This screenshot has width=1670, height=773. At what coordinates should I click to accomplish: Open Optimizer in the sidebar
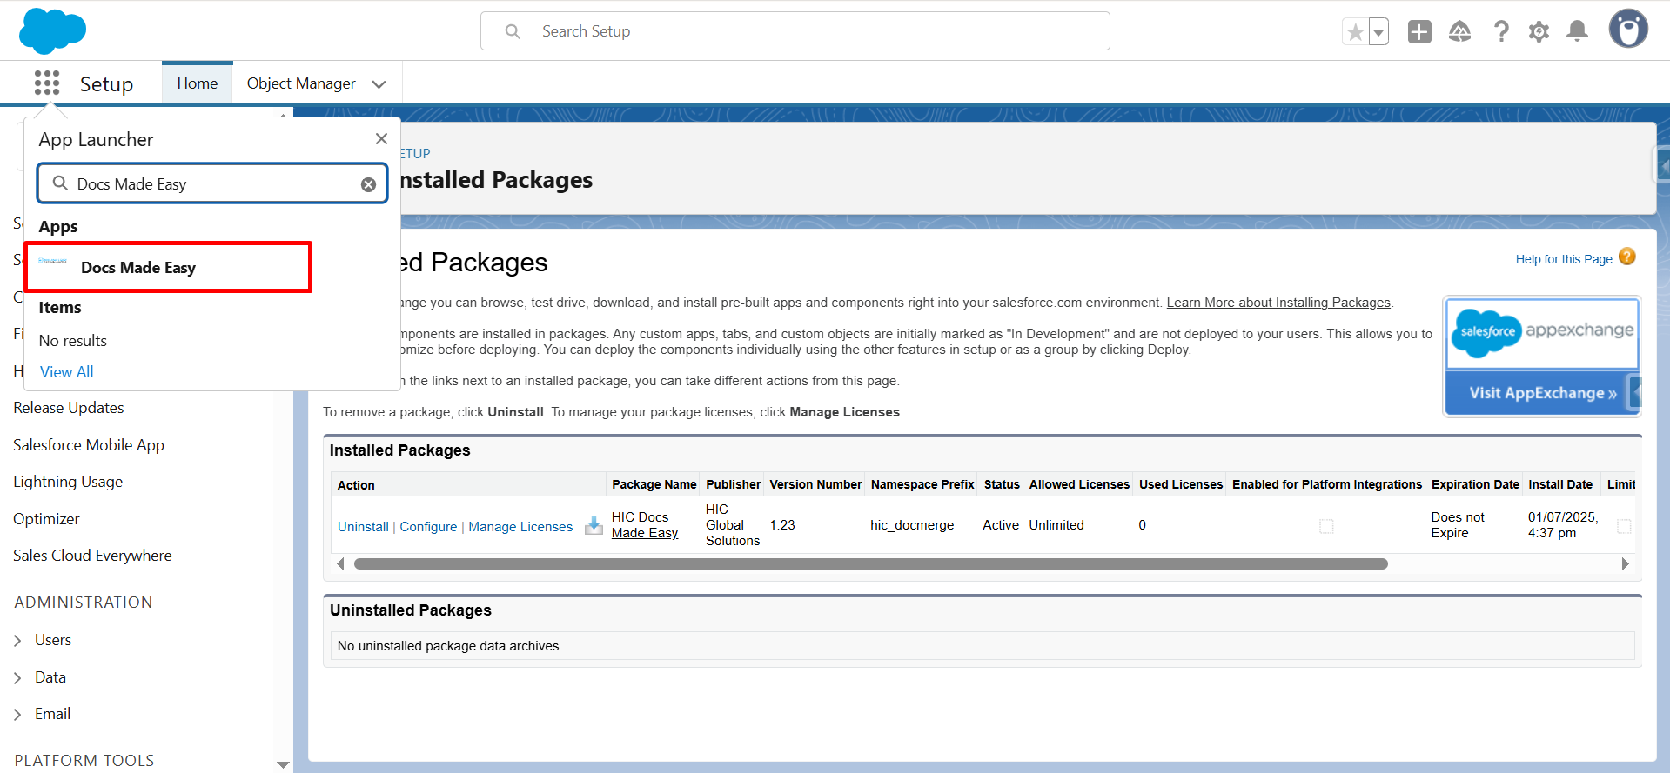tap(46, 519)
